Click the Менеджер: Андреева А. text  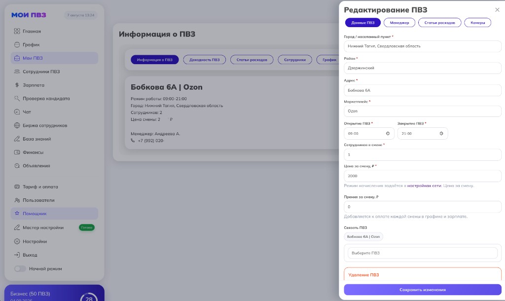(155, 134)
